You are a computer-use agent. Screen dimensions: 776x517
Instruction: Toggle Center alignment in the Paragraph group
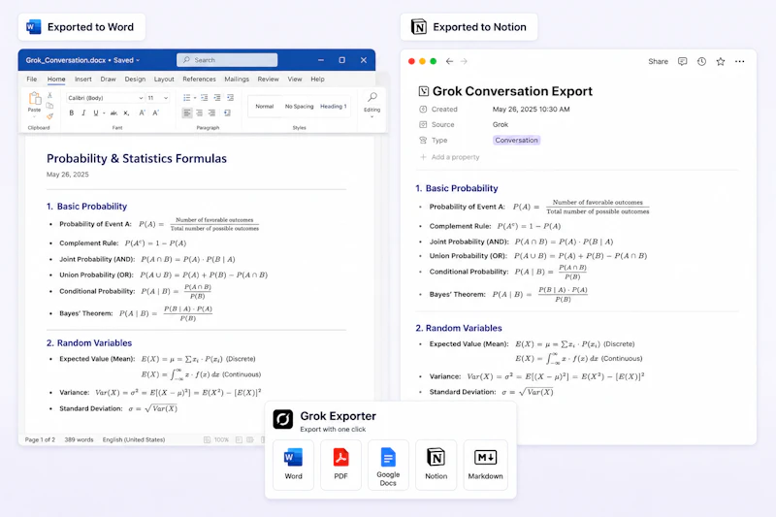[x=200, y=113]
